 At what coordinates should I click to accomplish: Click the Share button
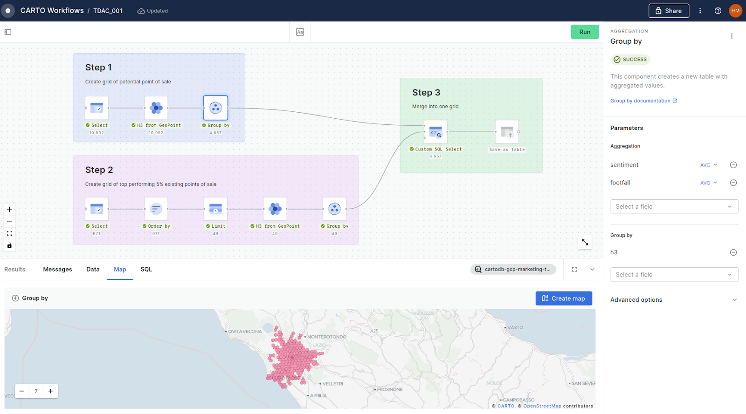point(669,11)
